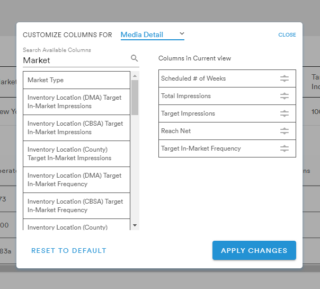The height and width of the screenshot is (289, 320).
Task: Select Inventory Location (CBSA) Target In-Market Impressions
Action: pos(76,128)
